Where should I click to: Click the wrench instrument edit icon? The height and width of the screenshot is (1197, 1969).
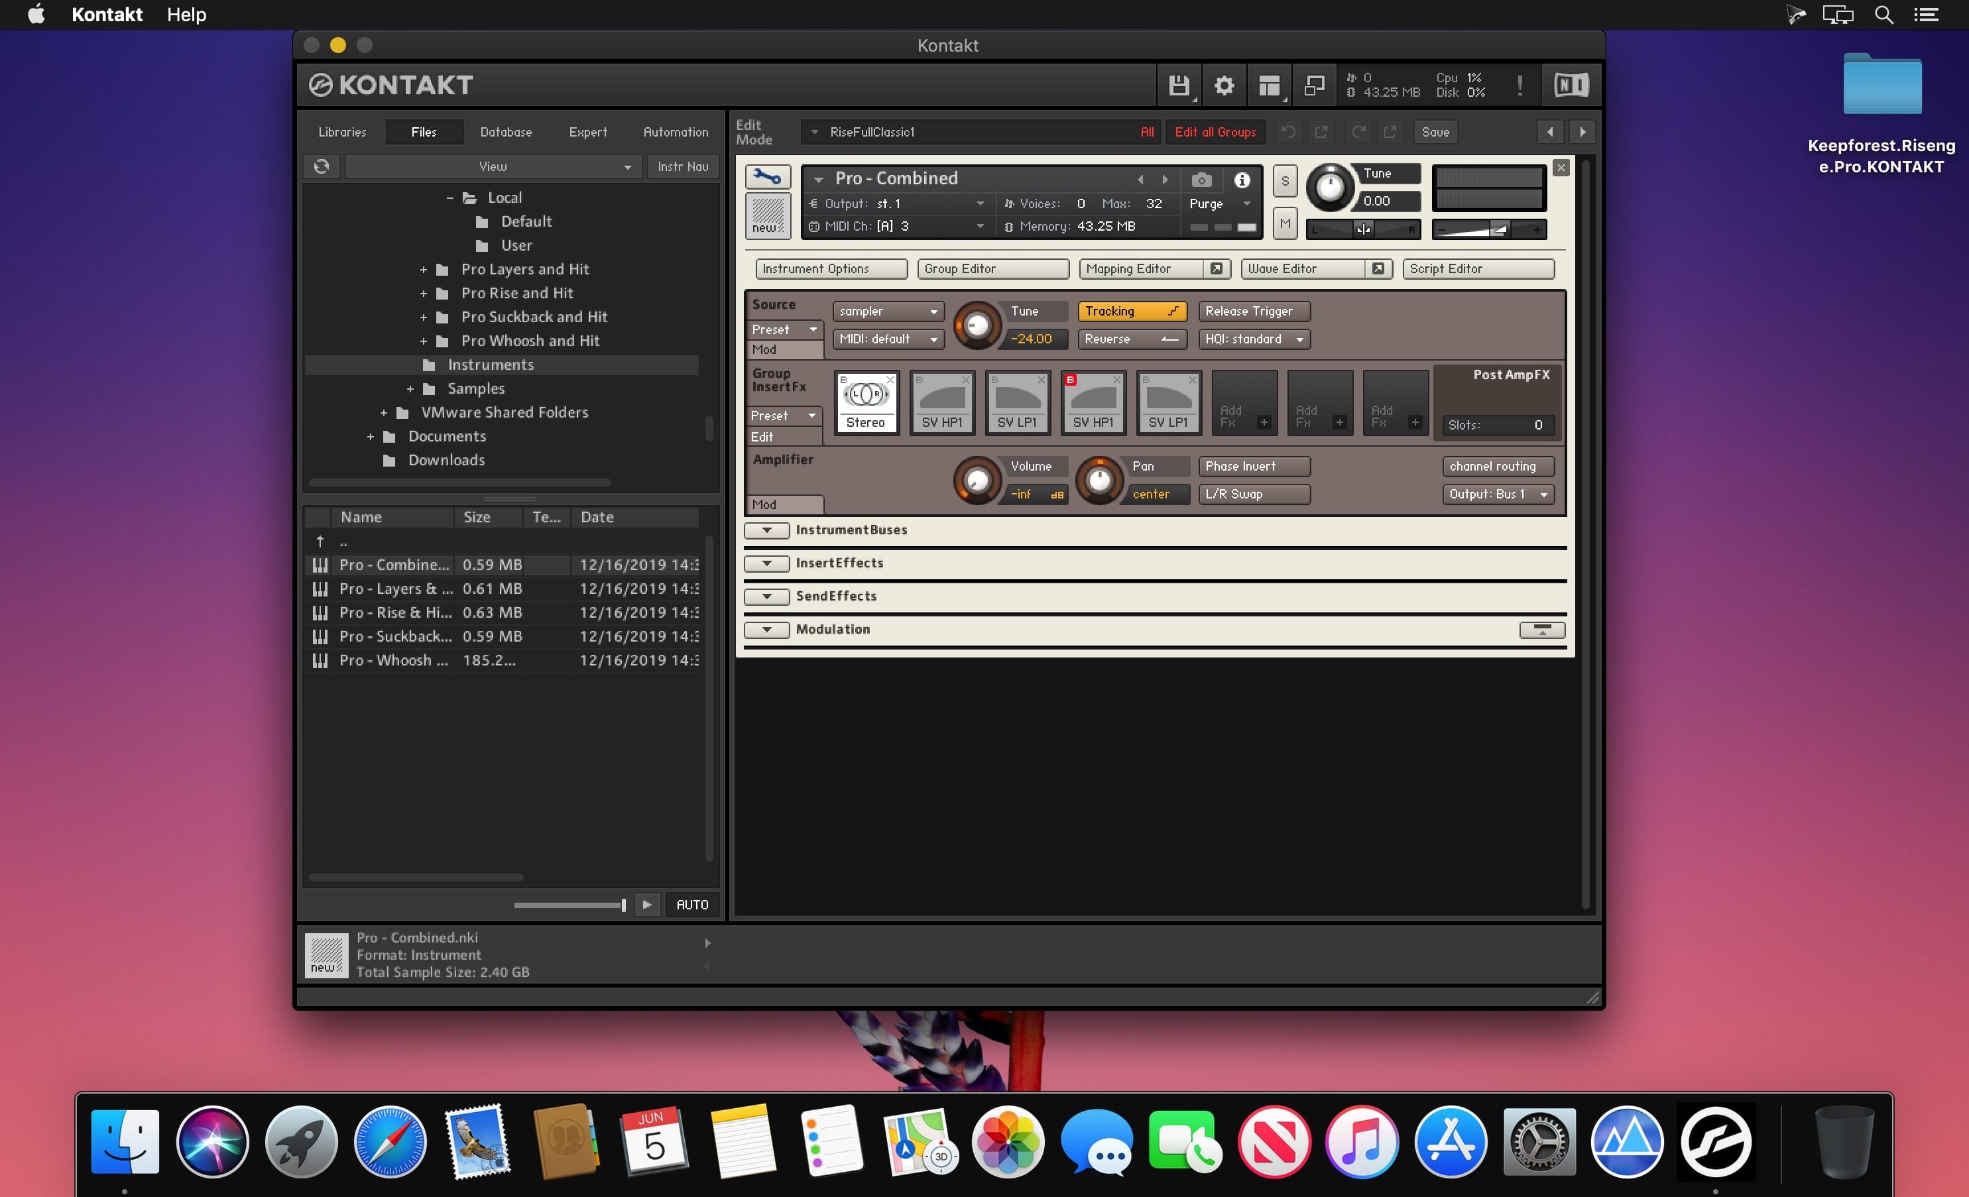(x=767, y=176)
